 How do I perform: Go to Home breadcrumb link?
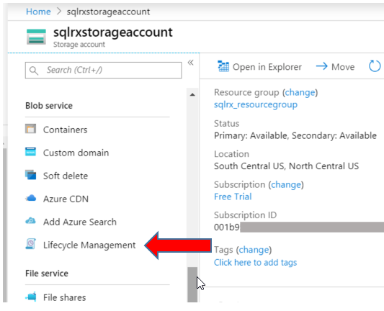[38, 12]
